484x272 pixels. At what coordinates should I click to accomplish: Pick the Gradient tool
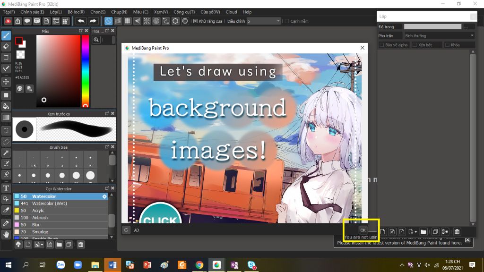pyautogui.click(x=6, y=118)
